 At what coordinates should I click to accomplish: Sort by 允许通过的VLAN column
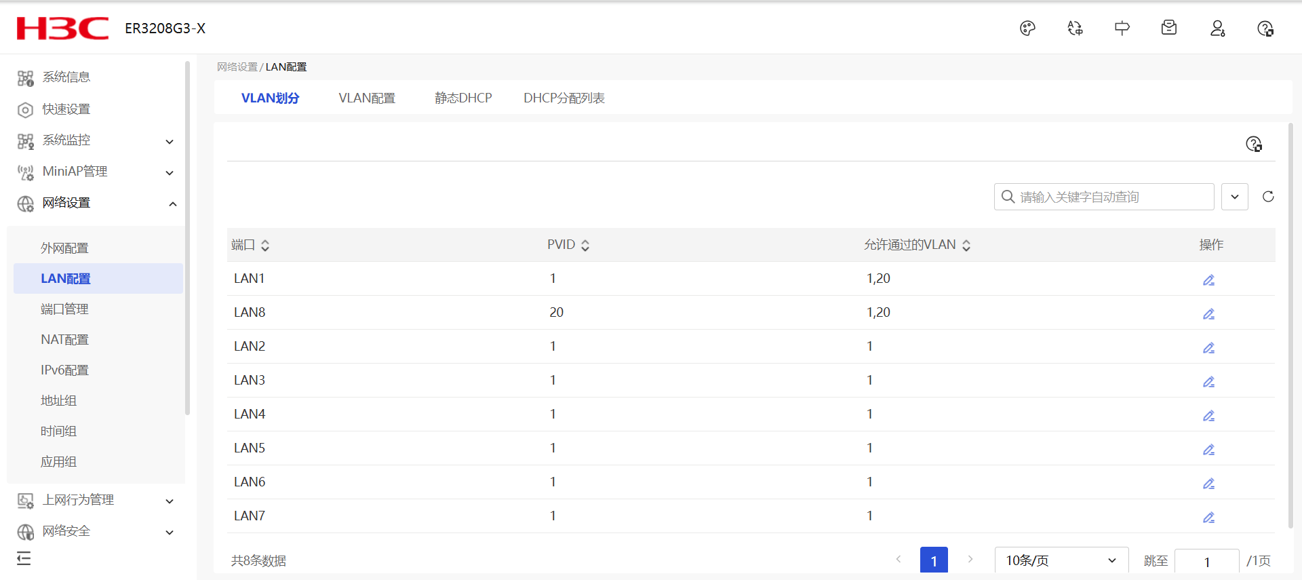[x=966, y=246]
